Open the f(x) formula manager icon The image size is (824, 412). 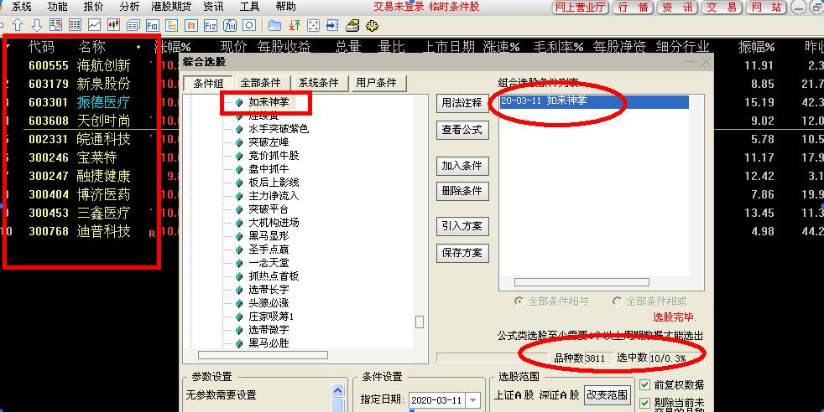coord(230,25)
